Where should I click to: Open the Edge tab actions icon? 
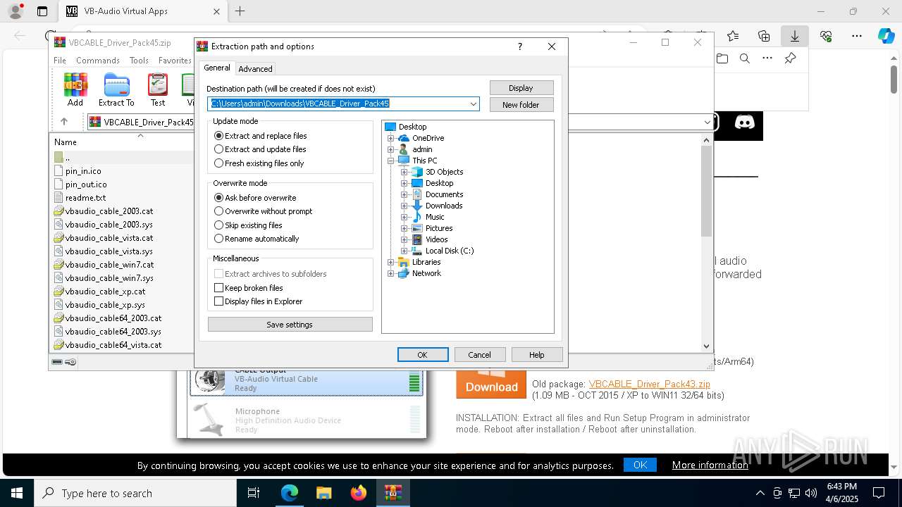(42, 11)
